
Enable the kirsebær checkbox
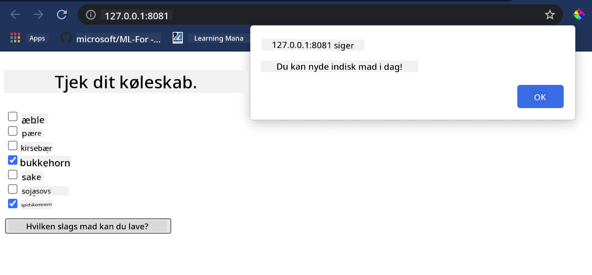(x=13, y=145)
